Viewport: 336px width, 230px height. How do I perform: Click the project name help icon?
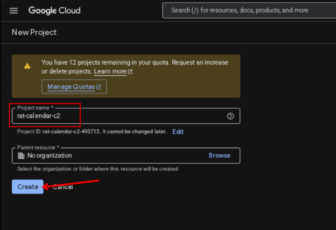(x=230, y=116)
